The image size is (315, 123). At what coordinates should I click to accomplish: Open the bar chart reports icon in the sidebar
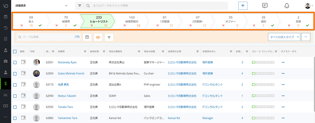pos(5,94)
